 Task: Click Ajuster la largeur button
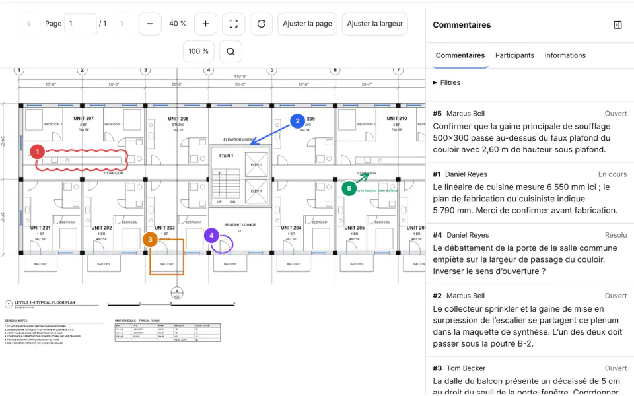tap(375, 24)
